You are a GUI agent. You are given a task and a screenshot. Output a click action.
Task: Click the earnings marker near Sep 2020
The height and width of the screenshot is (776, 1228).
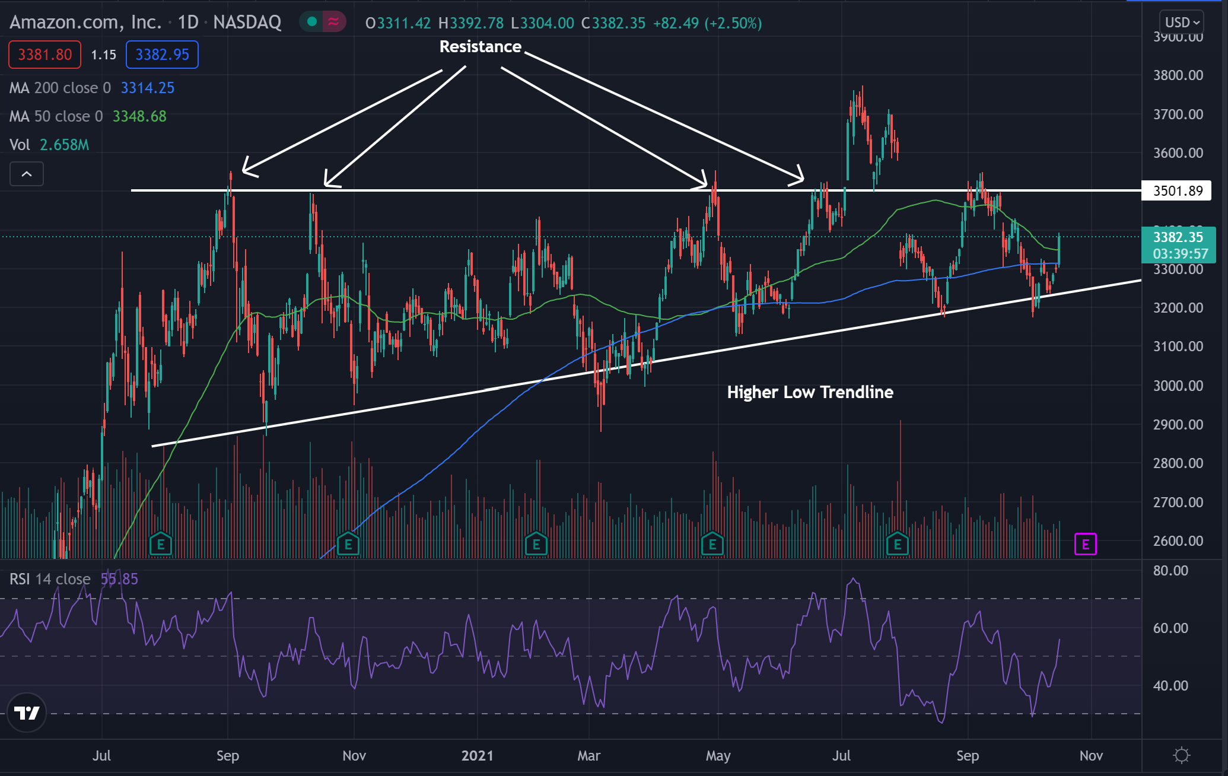tap(161, 543)
